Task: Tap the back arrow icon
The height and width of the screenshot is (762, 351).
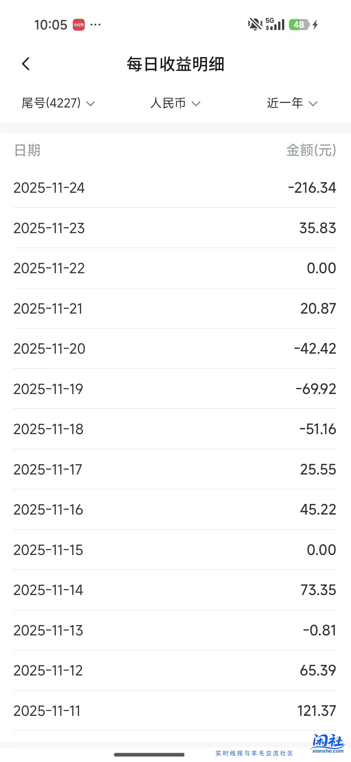Action: tap(26, 64)
